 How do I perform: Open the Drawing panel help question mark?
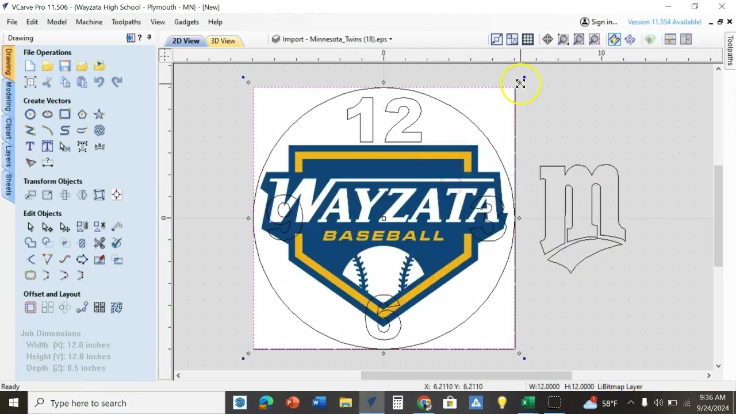tap(140, 38)
